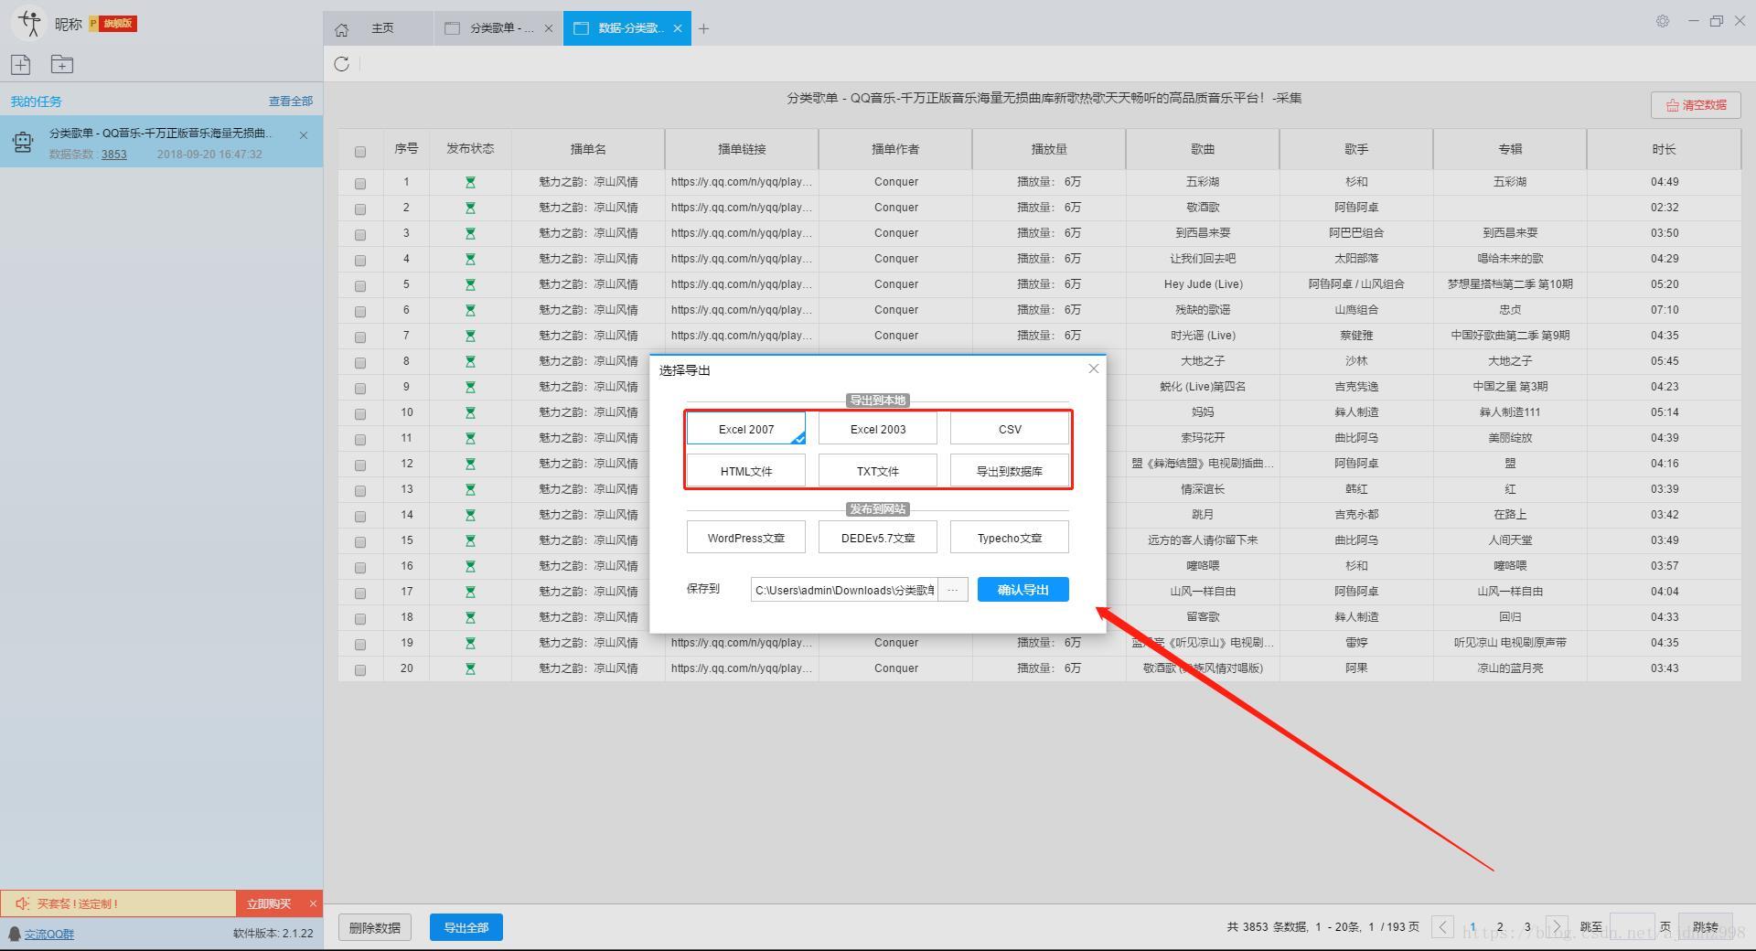The height and width of the screenshot is (951, 1756).
Task: Click 删除数据 button
Action: [x=375, y=927]
